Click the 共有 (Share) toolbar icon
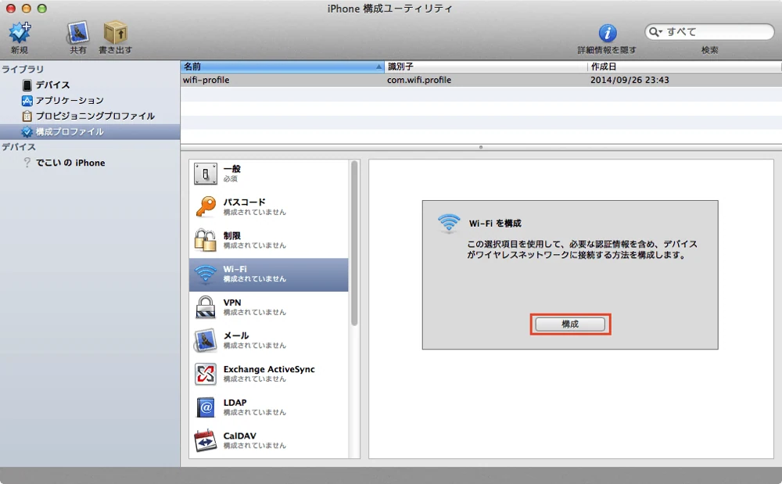Image resolution: width=782 pixels, height=484 pixels. [77, 32]
